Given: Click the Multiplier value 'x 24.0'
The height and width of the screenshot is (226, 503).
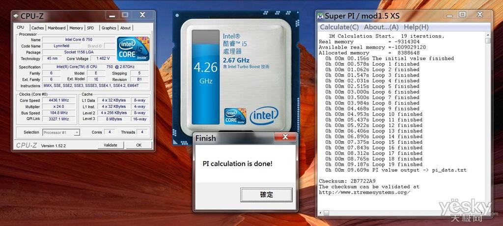Looking at the screenshot, I should pos(59,106).
